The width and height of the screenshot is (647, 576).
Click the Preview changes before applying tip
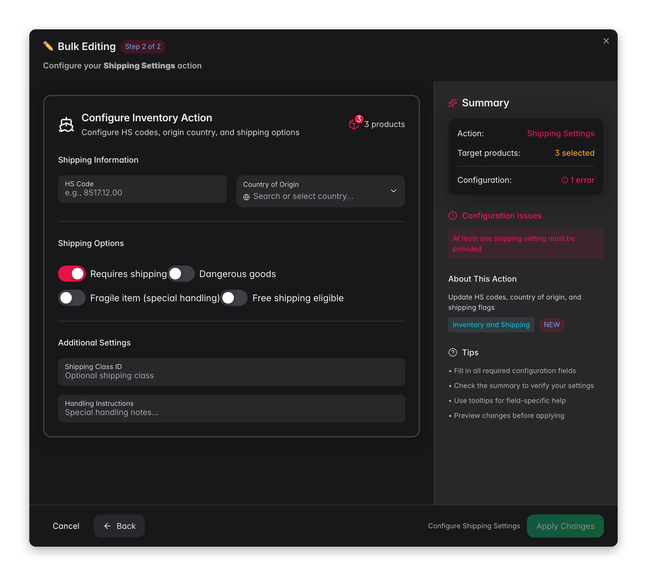[509, 415]
